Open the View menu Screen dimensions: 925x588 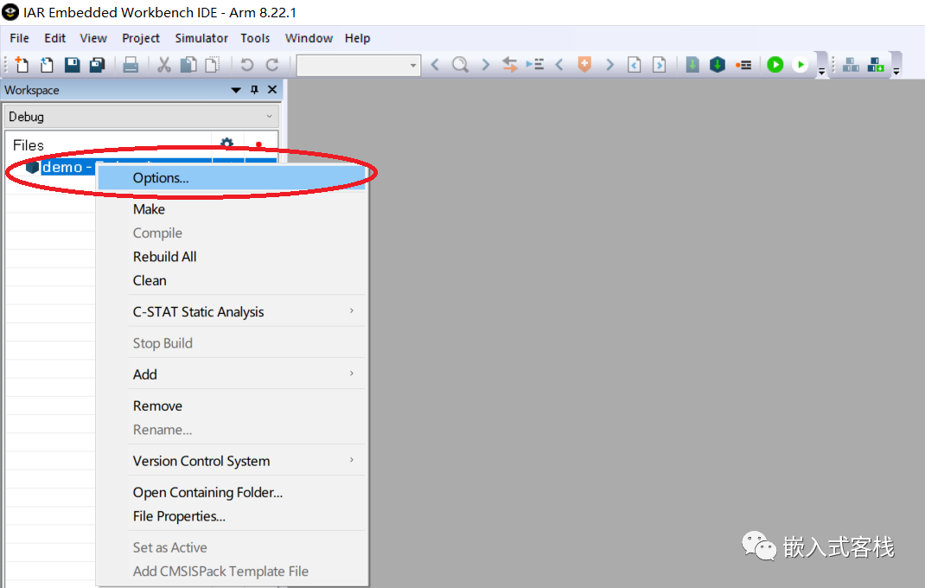pos(93,38)
